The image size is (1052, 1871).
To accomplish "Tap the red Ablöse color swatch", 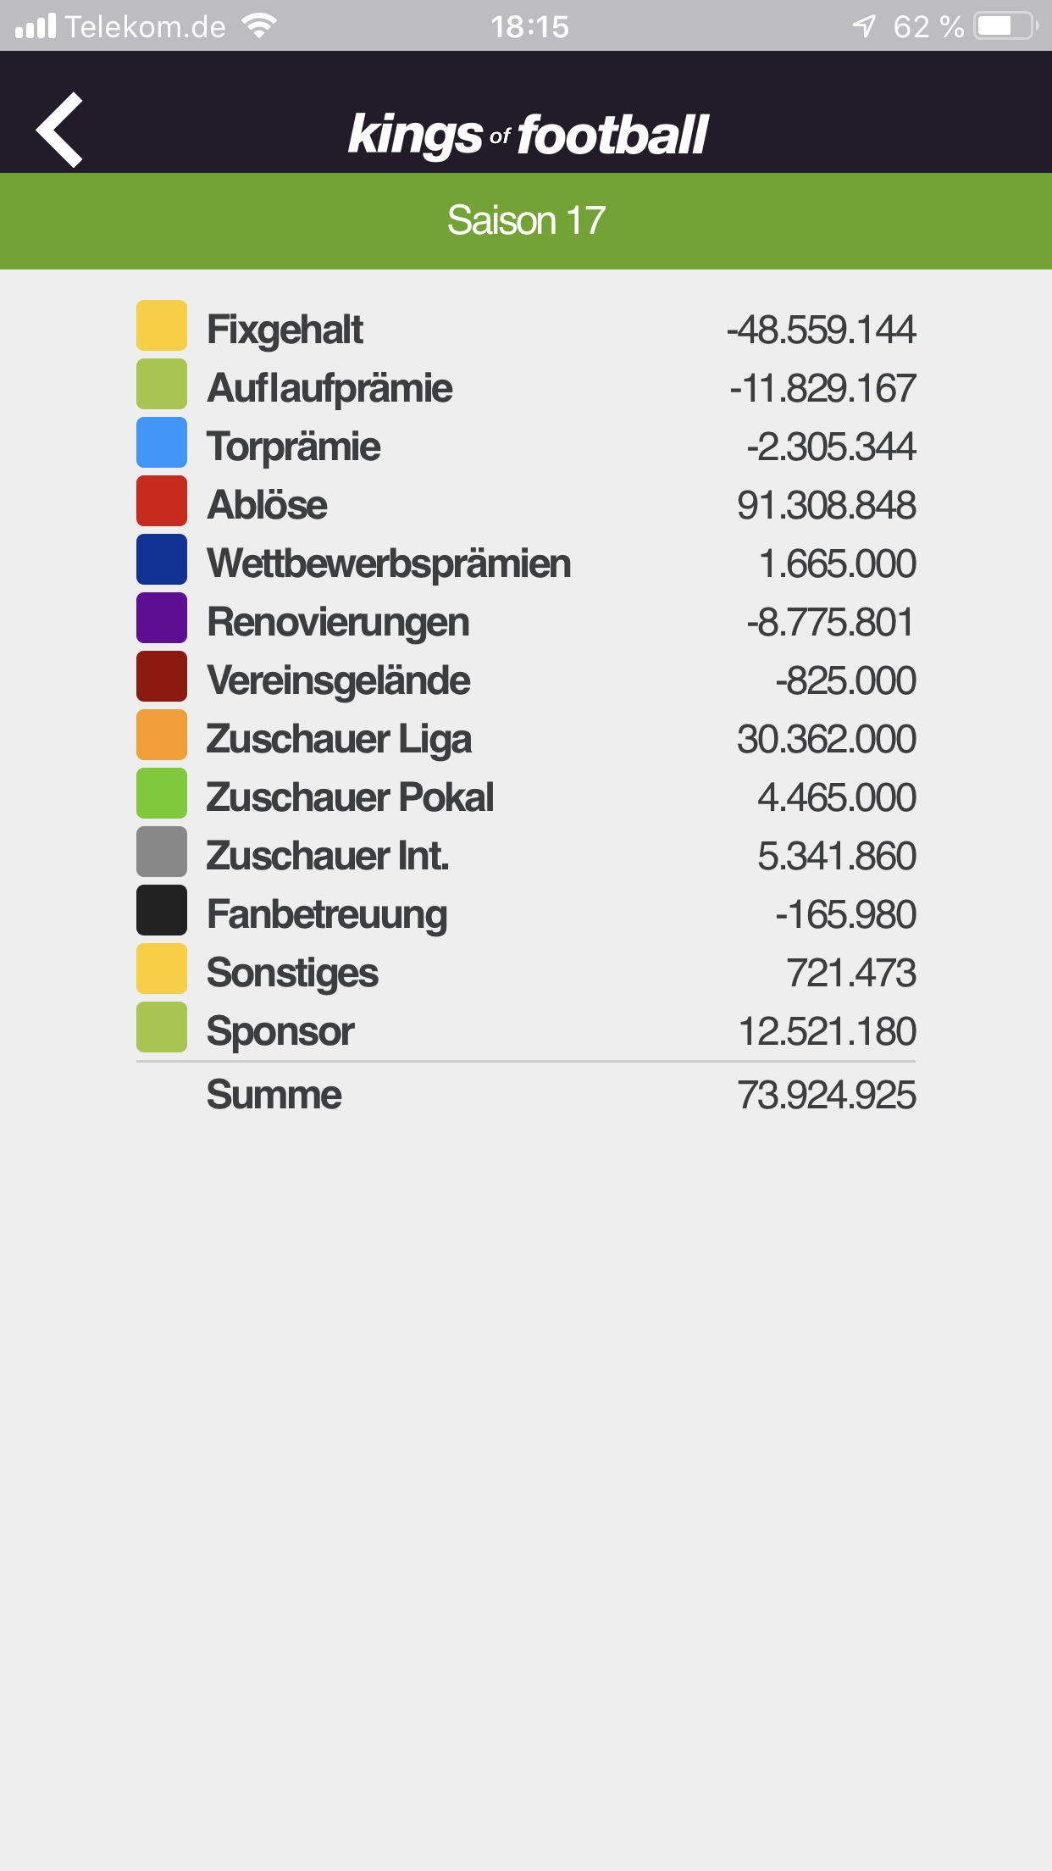I will (162, 501).
